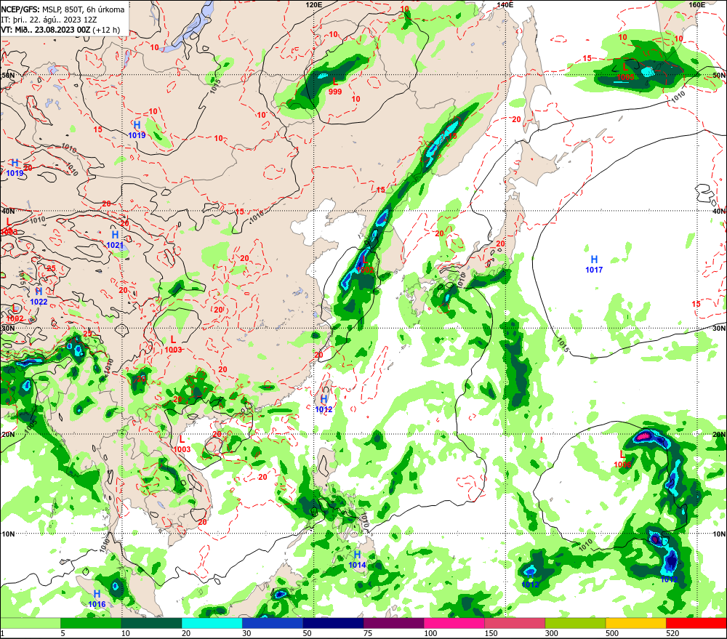Click the initialization time 'IT: þri.. 22. ágú.. 2023 12Z'

pyautogui.click(x=49, y=20)
